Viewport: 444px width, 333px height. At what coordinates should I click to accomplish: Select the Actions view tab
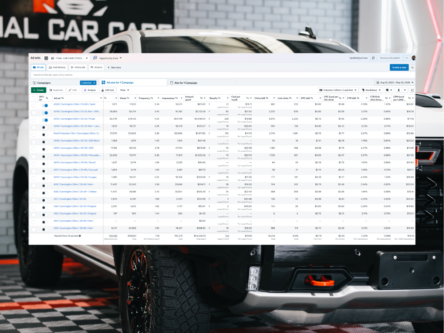pos(96,67)
